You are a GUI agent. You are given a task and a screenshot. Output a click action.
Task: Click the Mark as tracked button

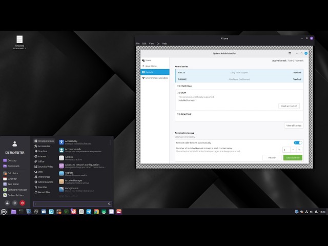click(x=289, y=106)
